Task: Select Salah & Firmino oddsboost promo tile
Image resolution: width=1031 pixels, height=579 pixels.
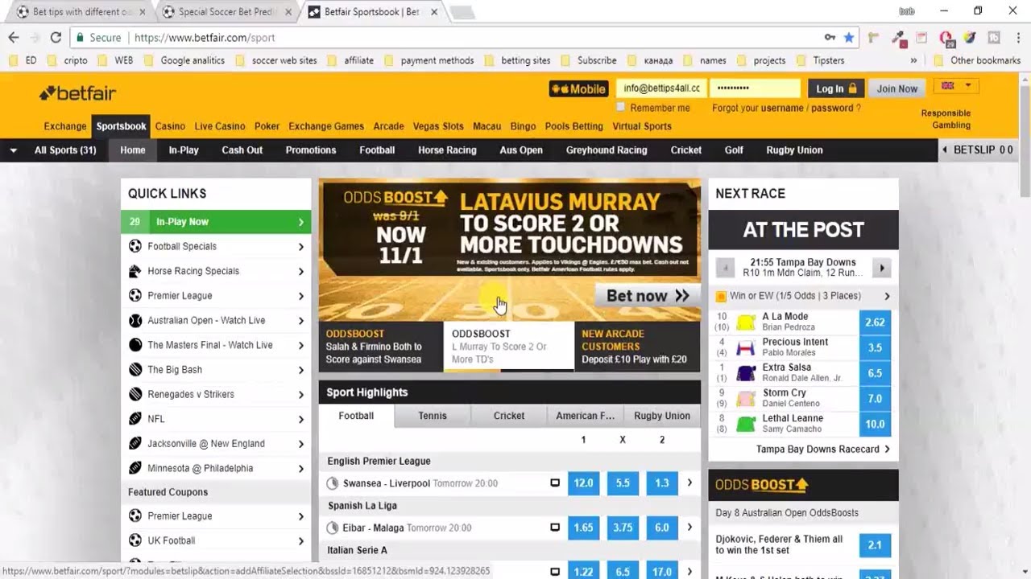Action: [x=381, y=347]
